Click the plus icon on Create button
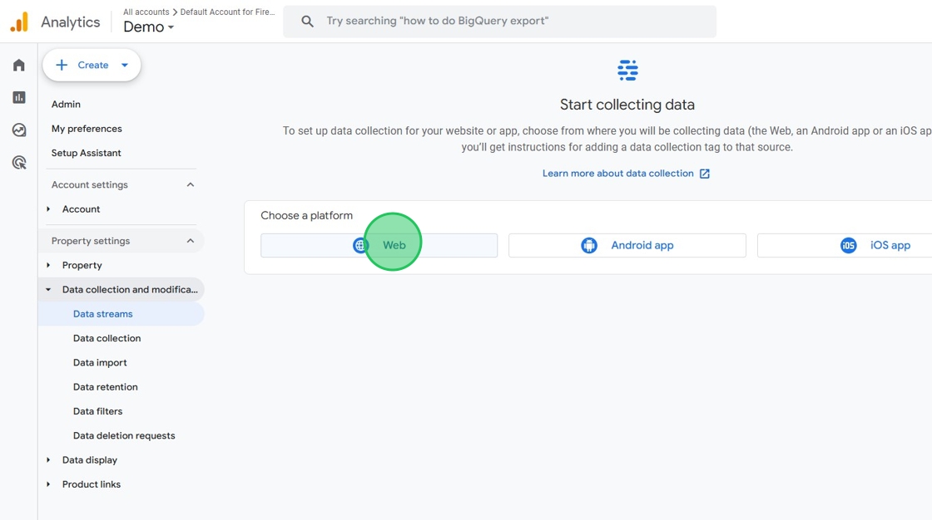 (62, 65)
